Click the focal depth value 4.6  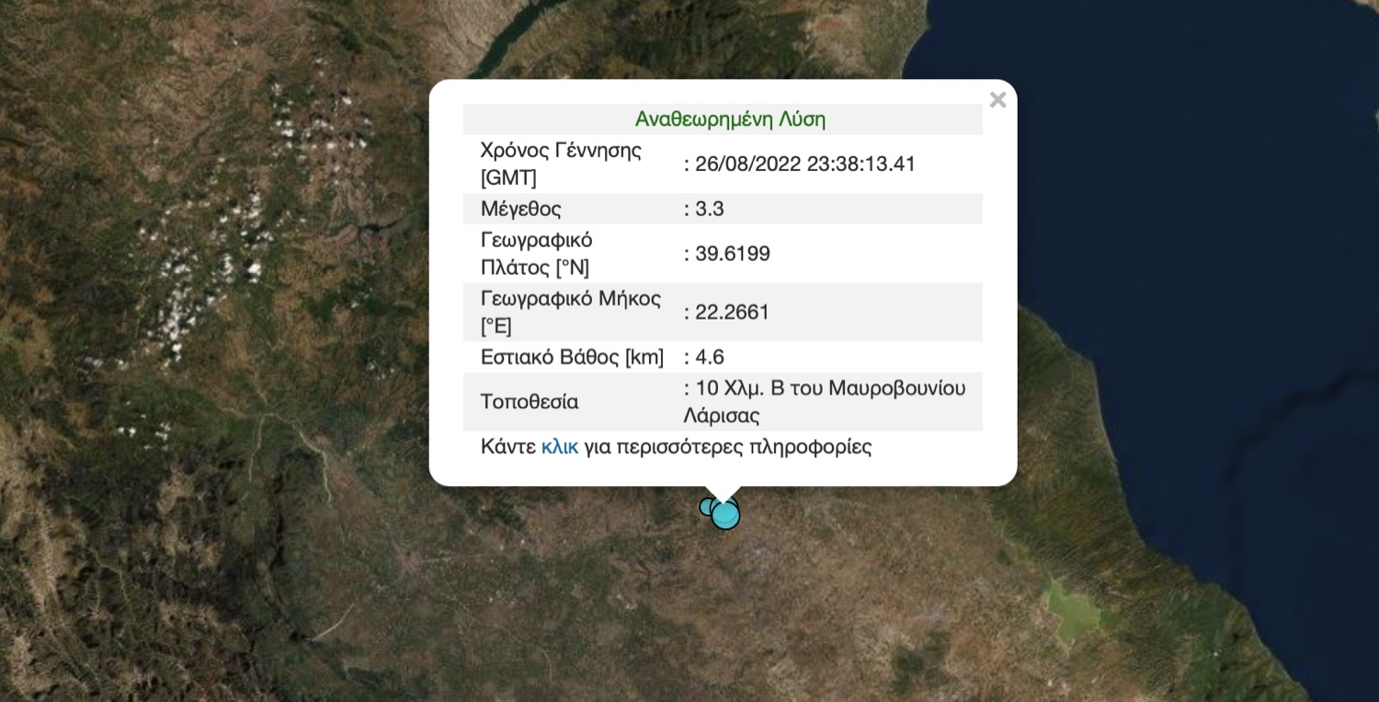pyautogui.click(x=709, y=357)
